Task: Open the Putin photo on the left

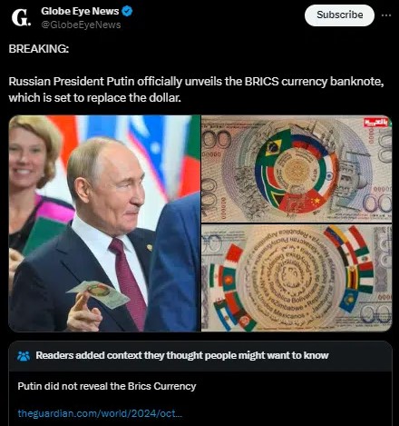Action: point(104,223)
